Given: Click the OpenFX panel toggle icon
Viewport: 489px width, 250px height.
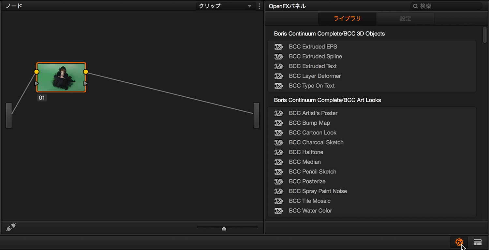Looking at the screenshot, I should tap(459, 242).
